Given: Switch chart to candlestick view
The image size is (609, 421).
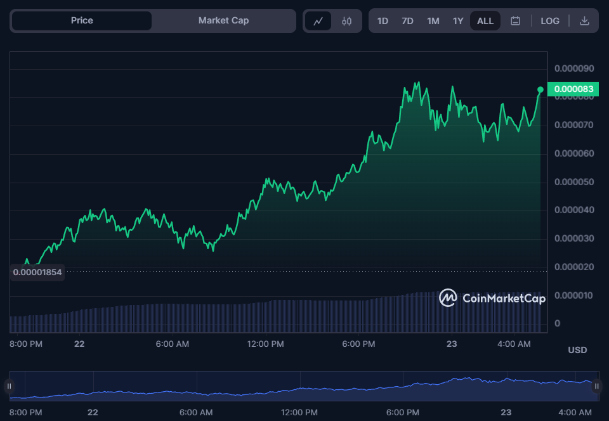Looking at the screenshot, I should 346,20.
